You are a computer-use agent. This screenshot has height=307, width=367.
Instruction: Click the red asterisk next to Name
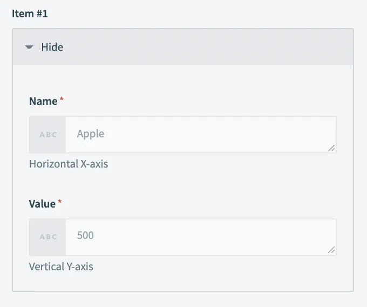(62, 100)
